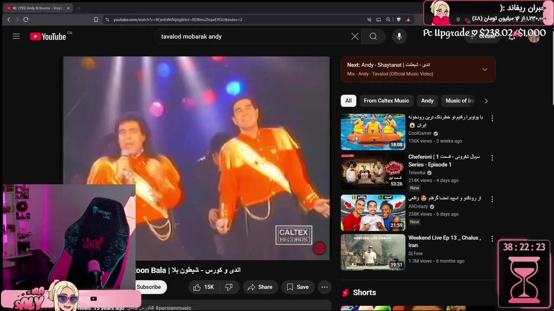
Task: Open the Brave Rewards triangle icon
Action: (408, 19)
